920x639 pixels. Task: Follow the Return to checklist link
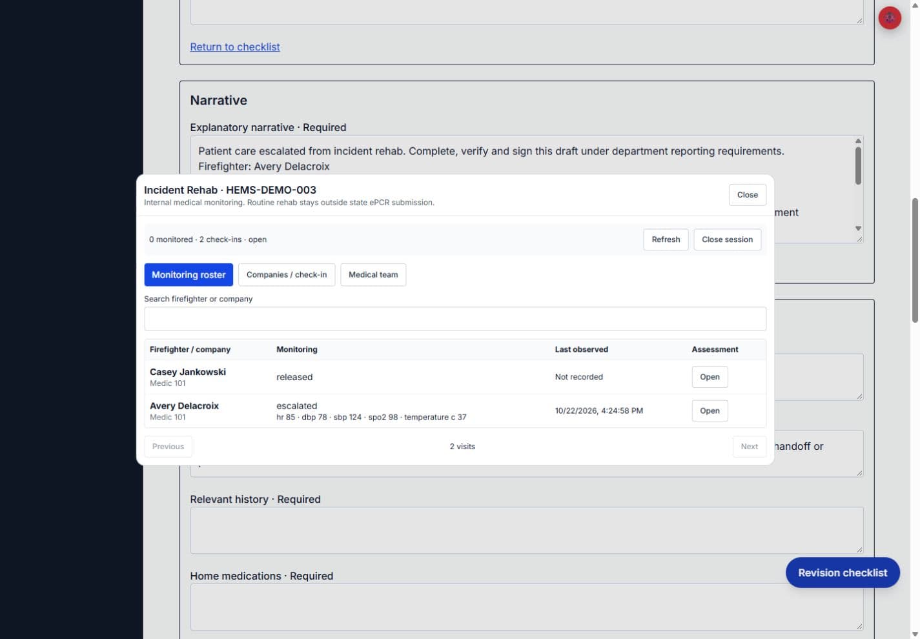(235, 47)
